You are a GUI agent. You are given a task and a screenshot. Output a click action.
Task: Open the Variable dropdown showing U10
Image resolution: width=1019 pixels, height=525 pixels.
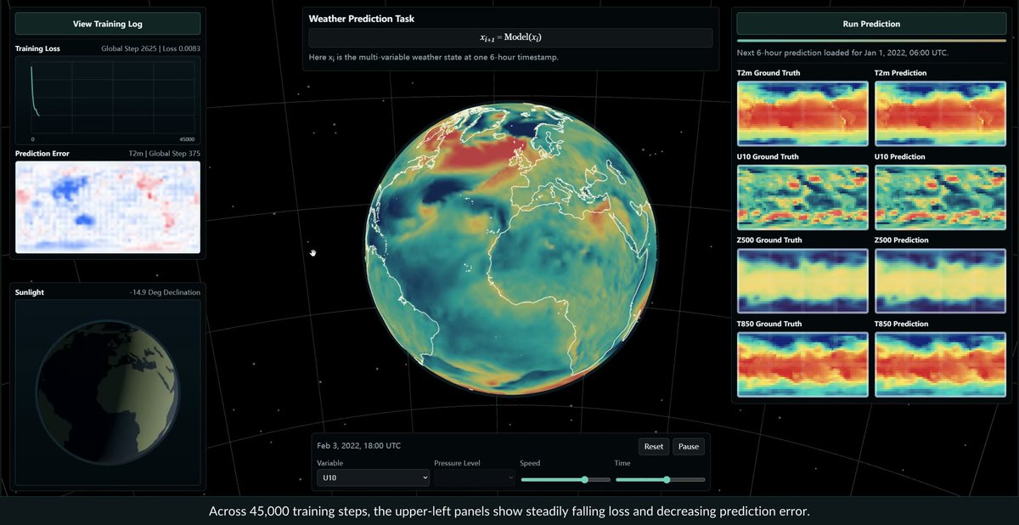(x=374, y=478)
